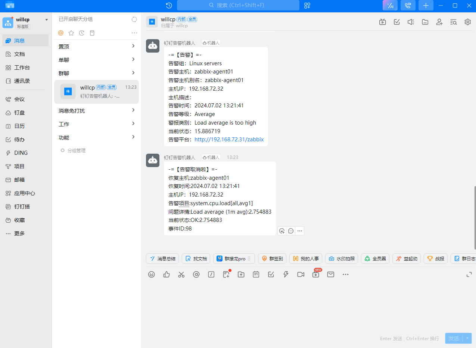Open the AI assistant button in title bar
Screen dimensions: 476x348
390,5
